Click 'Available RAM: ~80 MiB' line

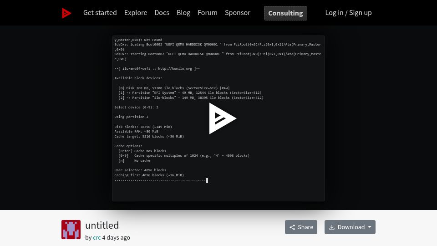pyautogui.click(x=136, y=131)
